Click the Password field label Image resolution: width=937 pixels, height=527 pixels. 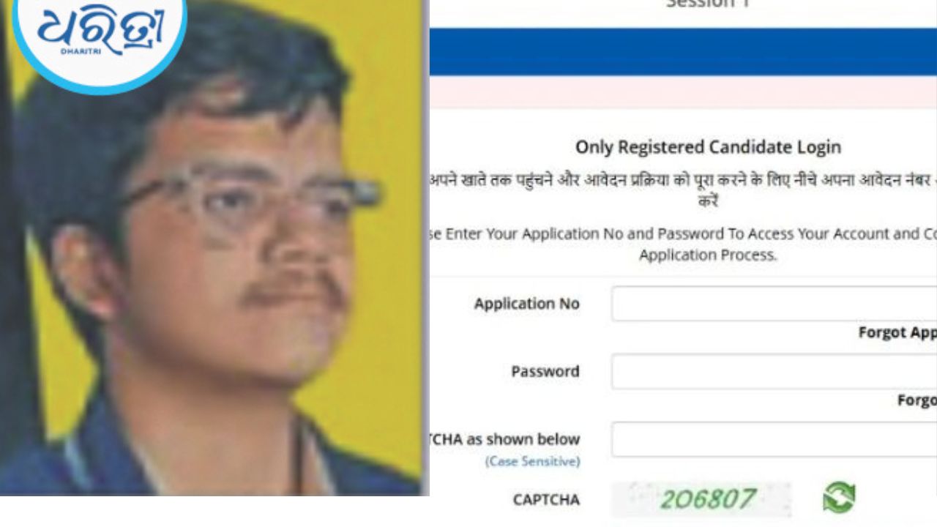pos(545,371)
